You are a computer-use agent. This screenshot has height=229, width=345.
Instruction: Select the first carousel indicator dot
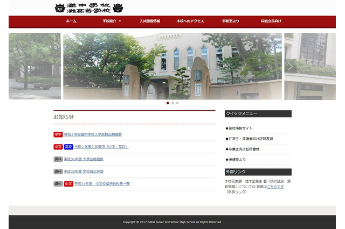(x=168, y=103)
